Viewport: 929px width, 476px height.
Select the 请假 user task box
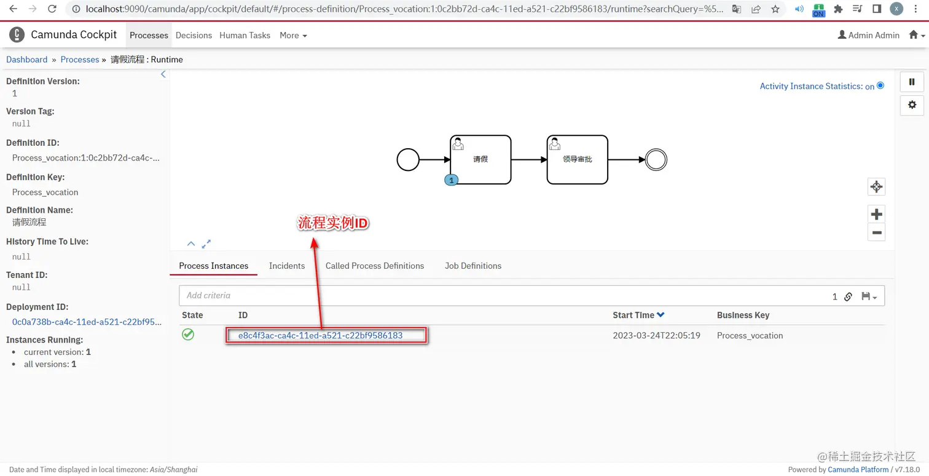(480, 159)
